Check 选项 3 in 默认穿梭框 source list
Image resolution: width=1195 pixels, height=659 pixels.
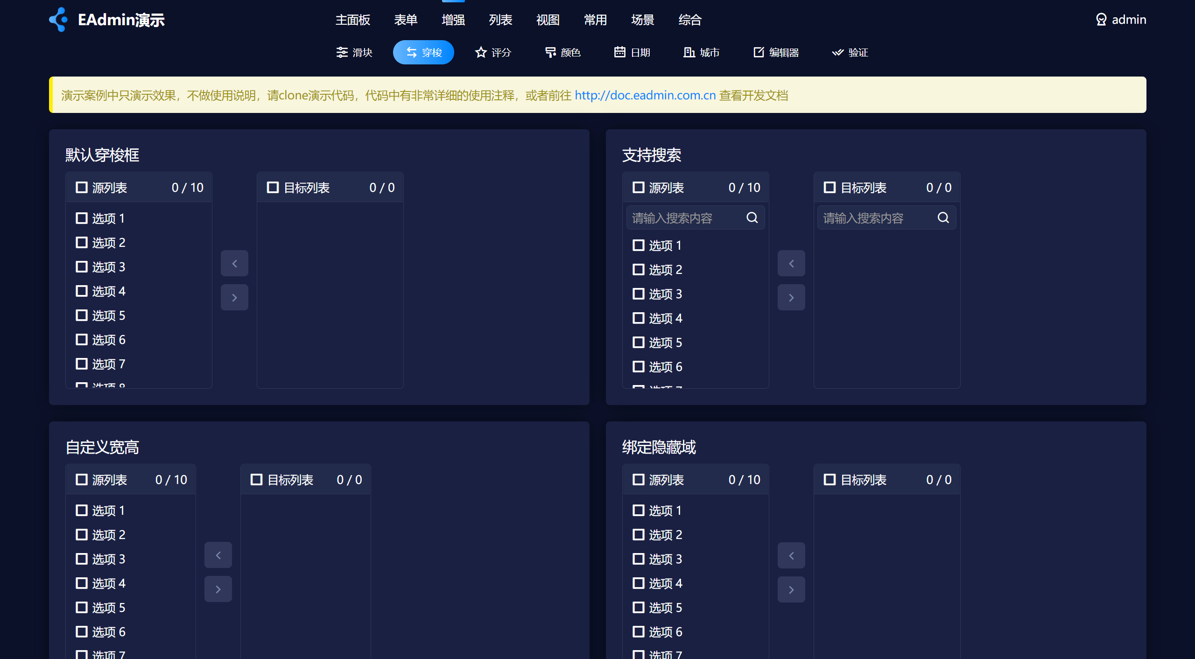82,267
